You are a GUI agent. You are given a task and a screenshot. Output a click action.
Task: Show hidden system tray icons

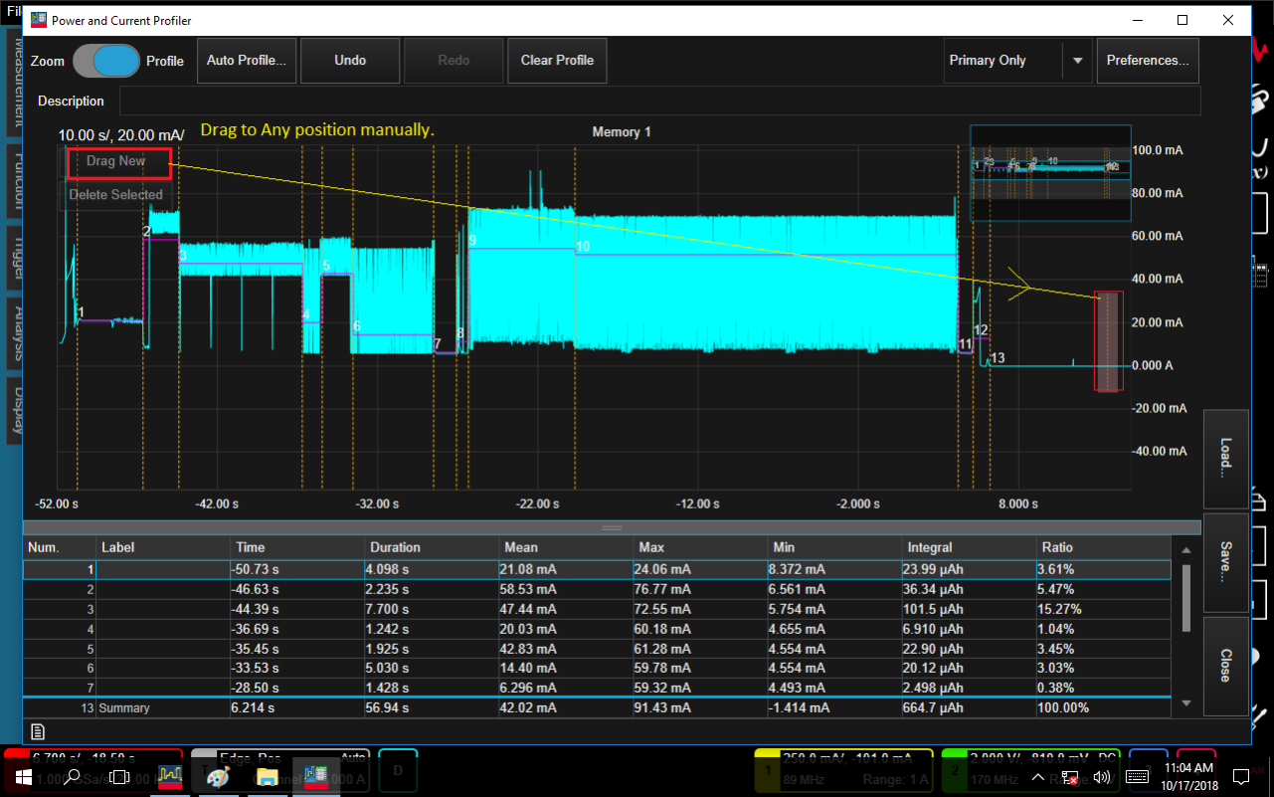click(1037, 776)
